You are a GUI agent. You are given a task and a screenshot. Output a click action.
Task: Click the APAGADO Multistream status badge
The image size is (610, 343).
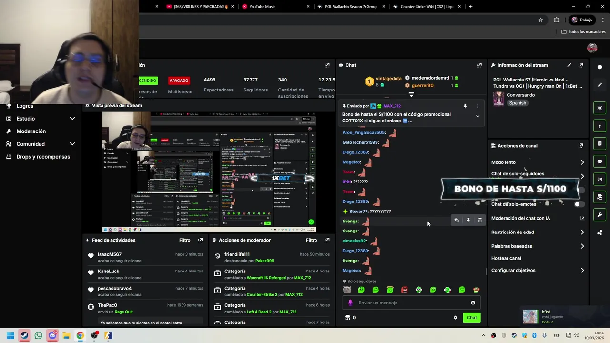coord(179,81)
